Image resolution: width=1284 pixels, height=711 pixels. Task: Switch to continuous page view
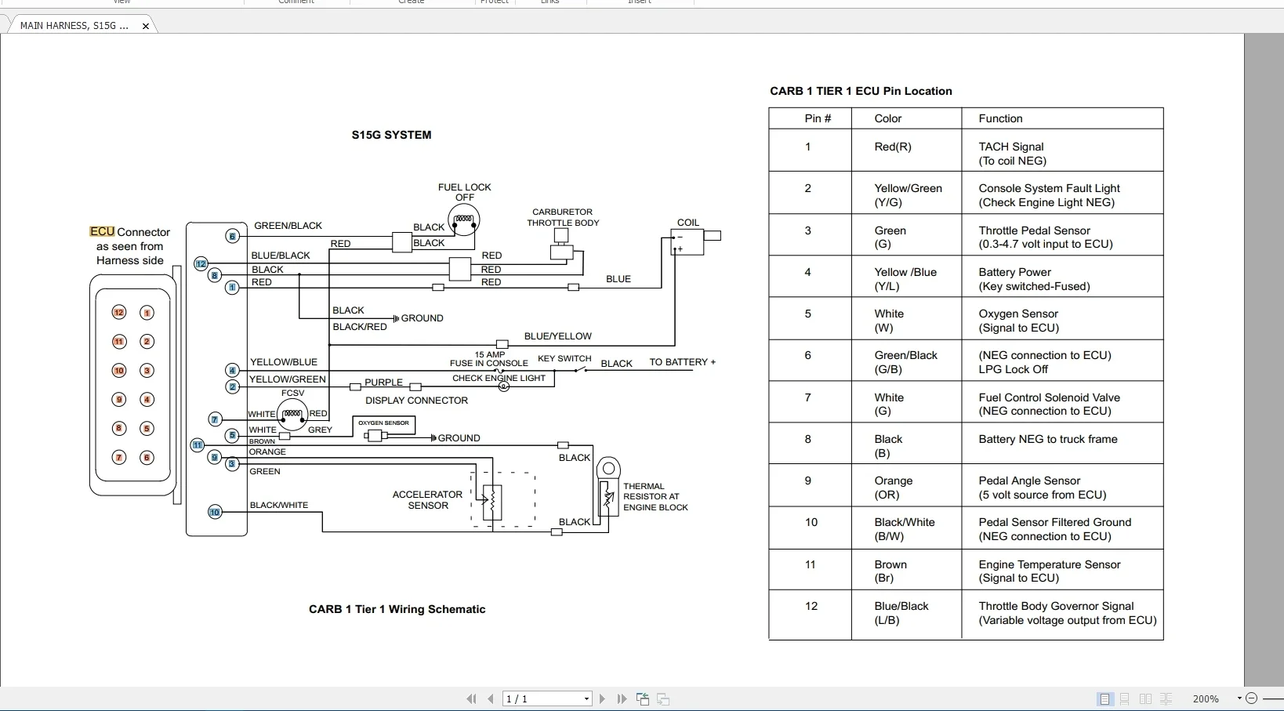(1125, 699)
